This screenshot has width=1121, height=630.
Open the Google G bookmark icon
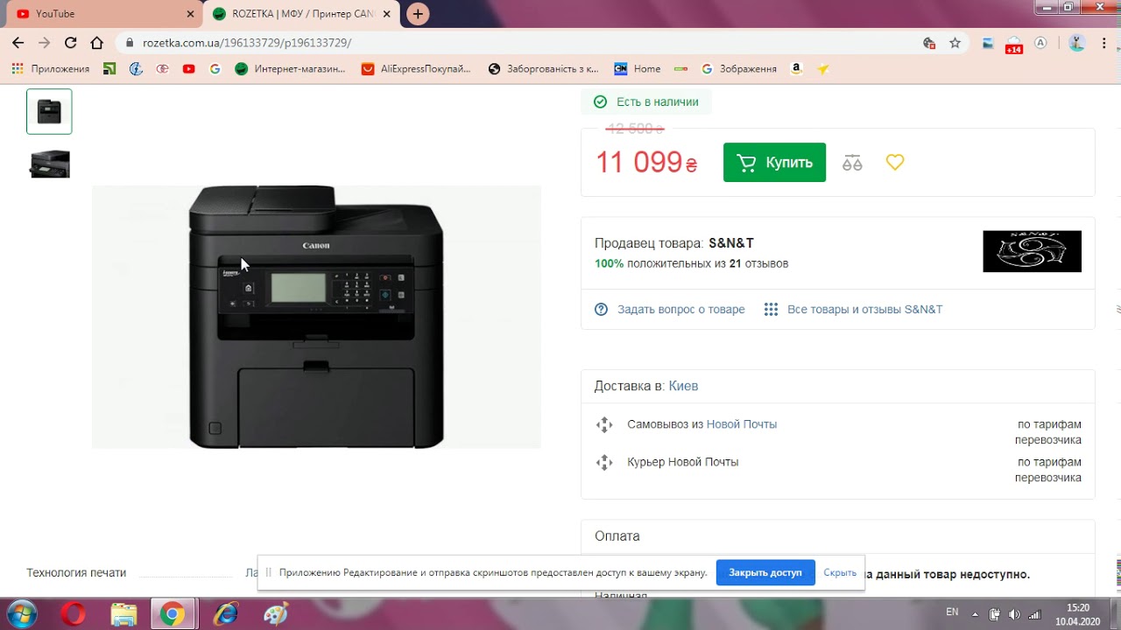tap(215, 68)
